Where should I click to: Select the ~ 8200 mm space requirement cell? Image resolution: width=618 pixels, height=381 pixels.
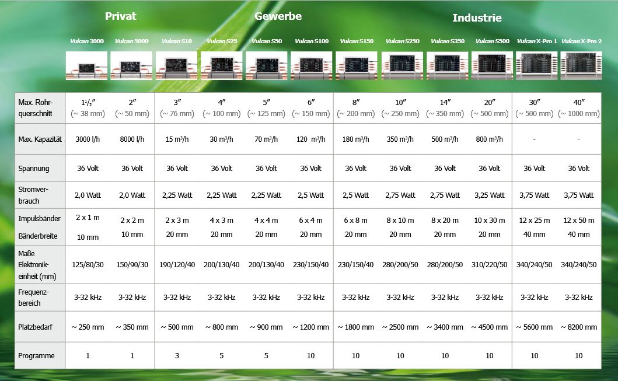point(578,327)
